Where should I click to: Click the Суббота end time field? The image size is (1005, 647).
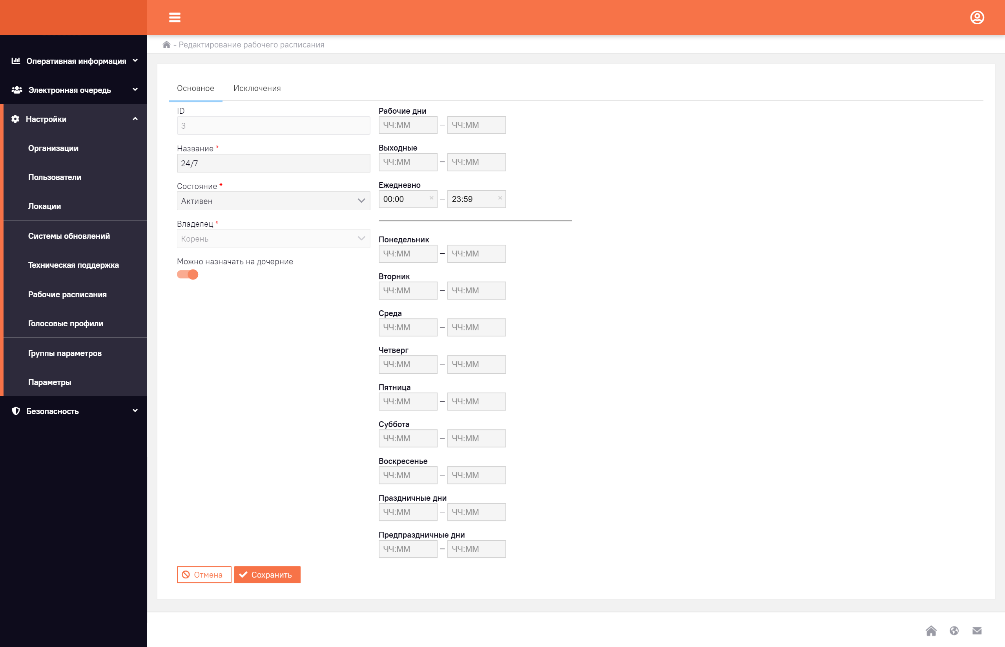coord(476,439)
